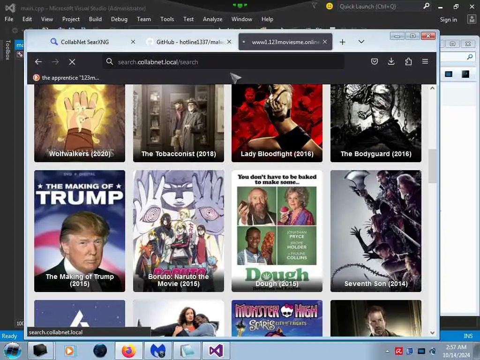
Task: Click the Visual Studio account avatar icon
Action: [472, 19]
